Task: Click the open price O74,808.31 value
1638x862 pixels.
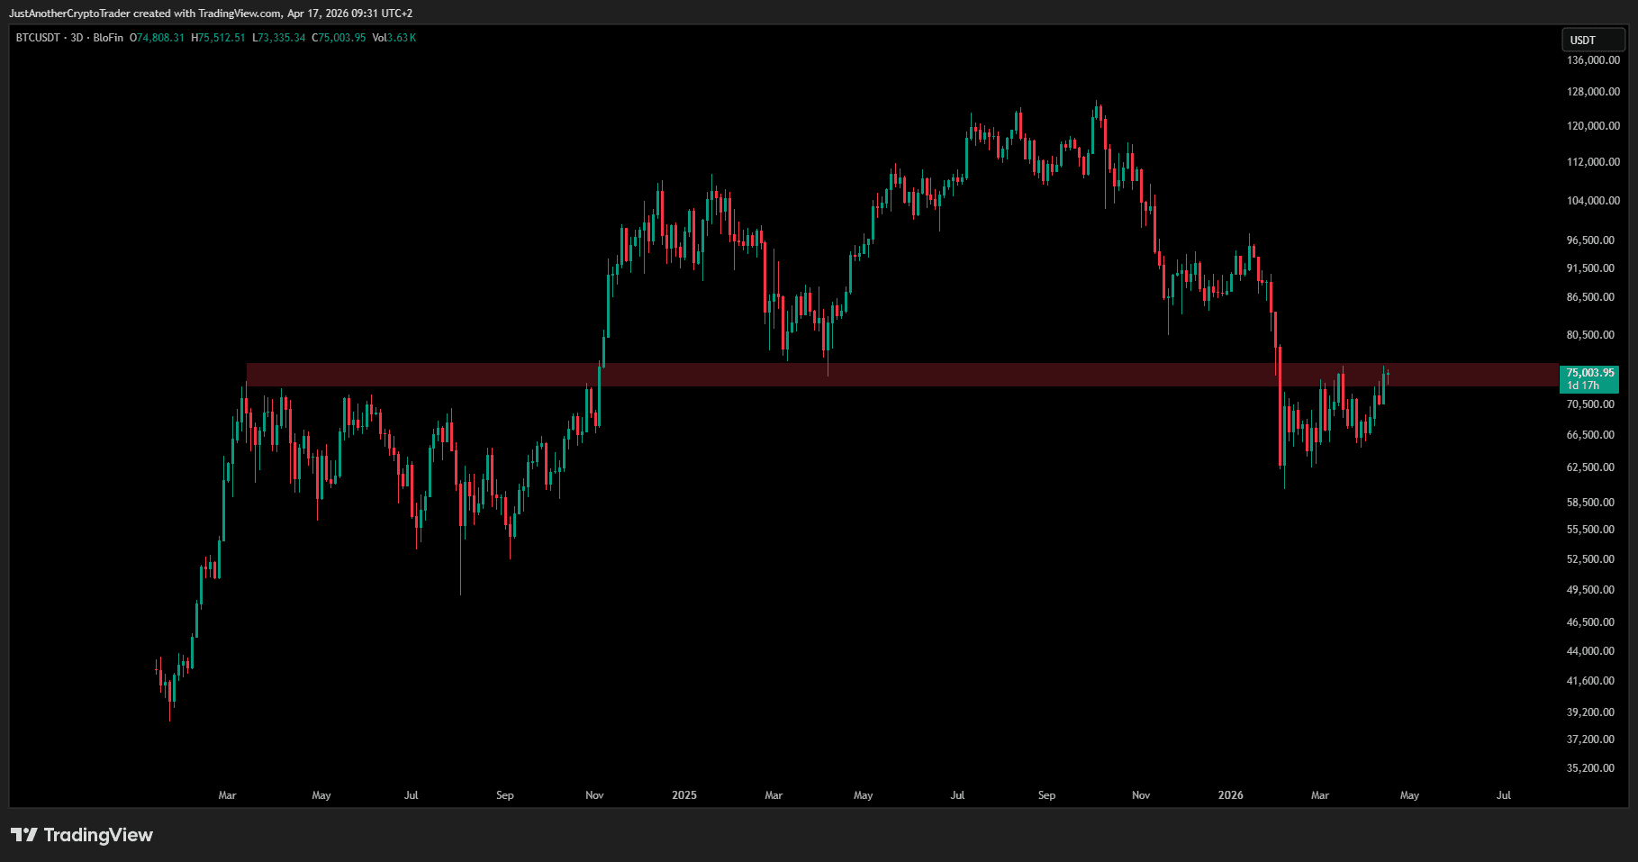Action: click(x=158, y=38)
